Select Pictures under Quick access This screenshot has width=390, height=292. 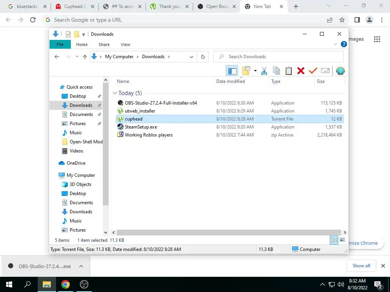click(78, 124)
